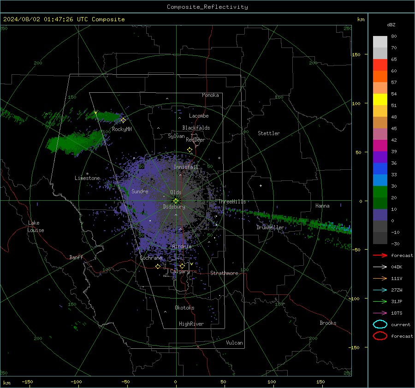Pick the bright green 30-20 dBZ swatch
The height and width of the screenshot is (388, 415).
[x=380, y=192]
